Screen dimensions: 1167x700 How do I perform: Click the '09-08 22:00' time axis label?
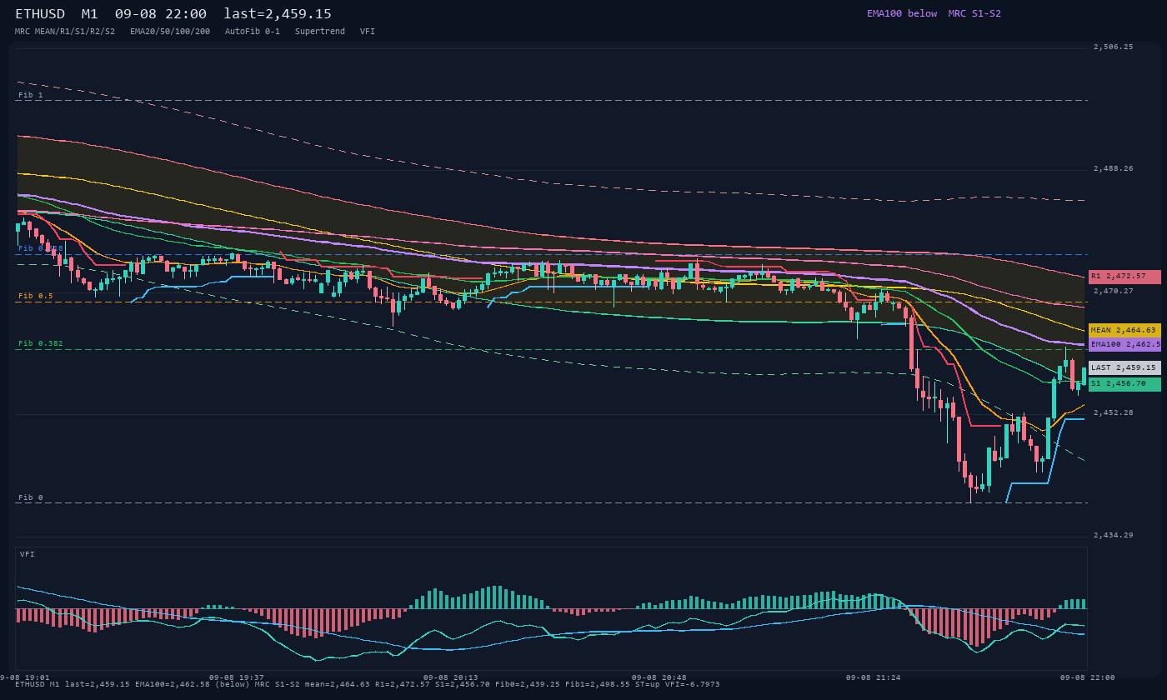coord(1087,677)
